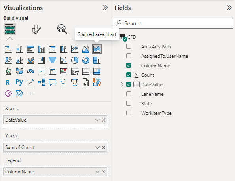Check the LaneName field
The image size is (235, 181).
click(129, 94)
